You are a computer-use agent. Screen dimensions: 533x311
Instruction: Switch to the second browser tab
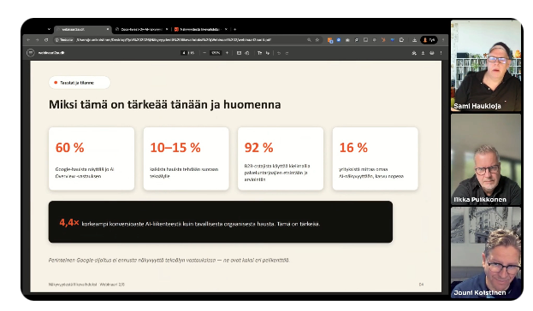pos(141,30)
